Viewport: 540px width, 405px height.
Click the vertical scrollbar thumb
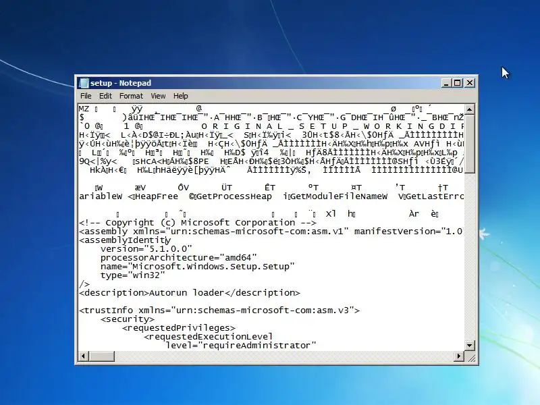click(469, 144)
